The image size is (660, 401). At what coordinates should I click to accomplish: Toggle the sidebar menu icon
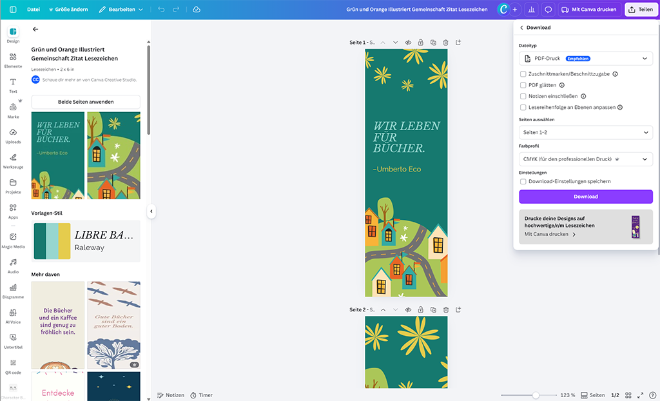pos(13,9)
